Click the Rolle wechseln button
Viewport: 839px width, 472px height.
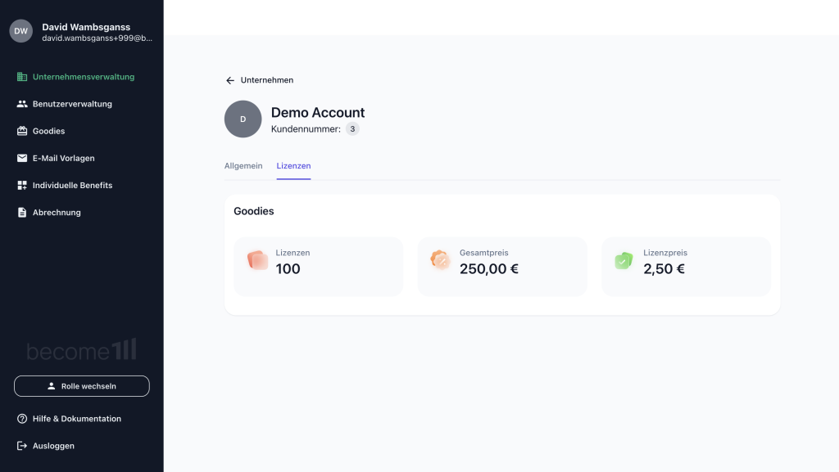82,386
